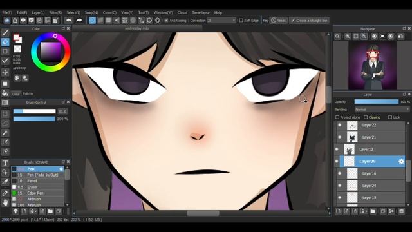Viewport: 412px width, 232px height.
Task: Select the Text tool
Action: (x=5, y=163)
